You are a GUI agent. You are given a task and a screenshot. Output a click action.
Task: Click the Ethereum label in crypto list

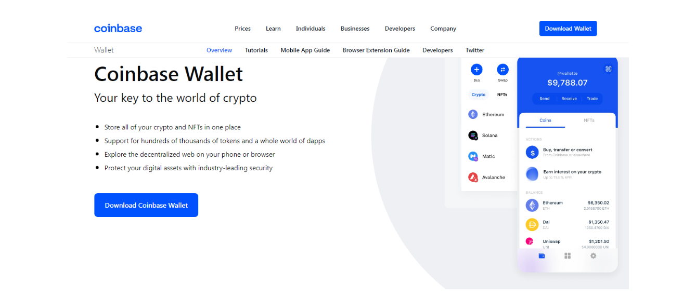coord(493,115)
